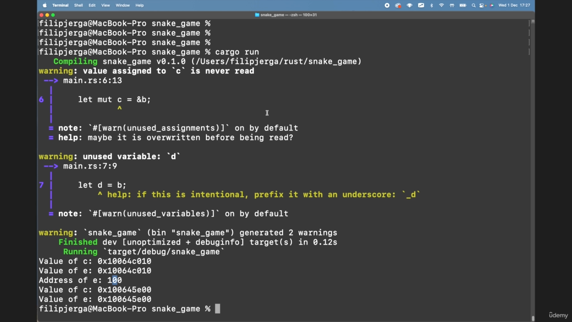Open the Apple menu
Image resolution: width=572 pixels, height=322 pixels.
pyautogui.click(x=45, y=5)
